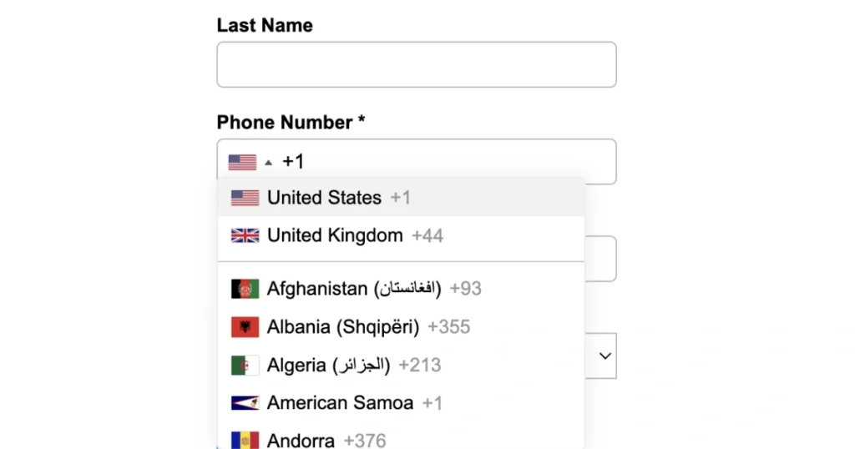Image resolution: width=855 pixels, height=449 pixels.
Task: Click the input field hidden behind dropdown
Action: coord(601,260)
